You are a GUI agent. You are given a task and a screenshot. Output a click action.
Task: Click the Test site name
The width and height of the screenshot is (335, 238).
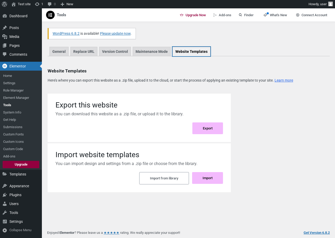pos(24,4)
